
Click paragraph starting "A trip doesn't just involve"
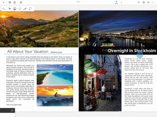coord(39,60)
